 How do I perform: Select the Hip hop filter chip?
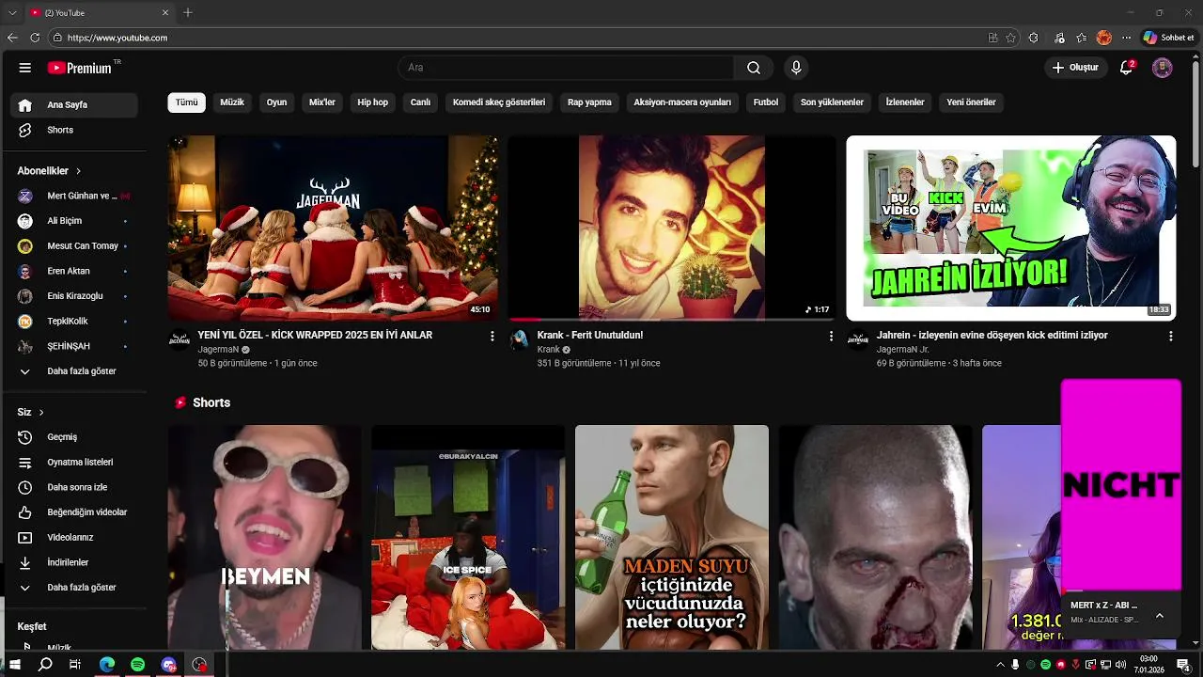coord(372,102)
